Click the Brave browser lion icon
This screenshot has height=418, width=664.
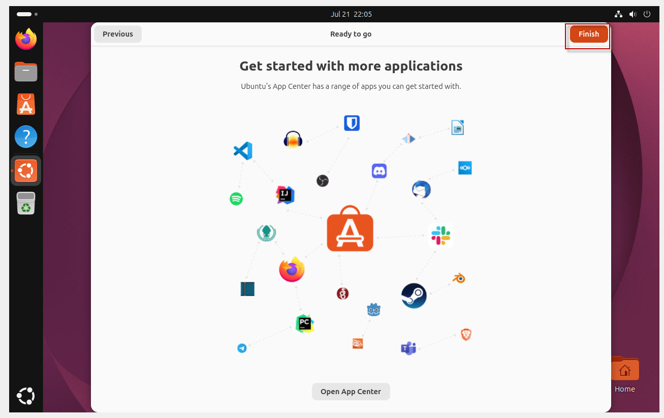466,334
